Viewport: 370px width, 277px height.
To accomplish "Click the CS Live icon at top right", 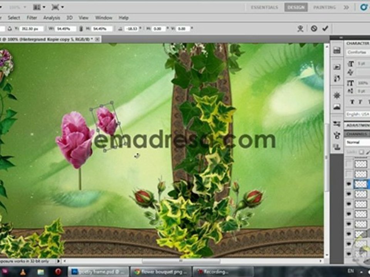I will click(363, 7).
